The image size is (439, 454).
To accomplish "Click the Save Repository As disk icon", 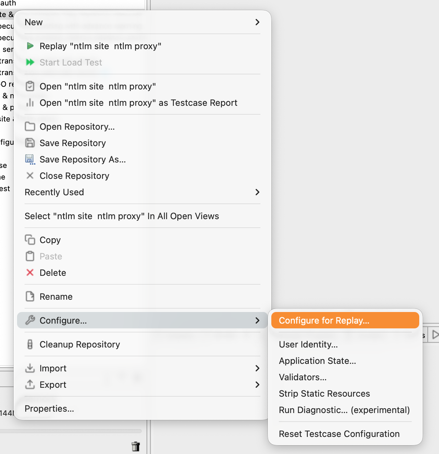I will pyautogui.click(x=30, y=159).
